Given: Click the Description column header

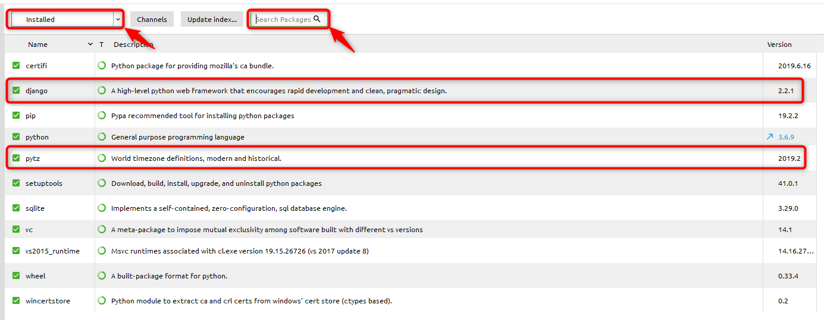Looking at the screenshot, I should coord(133,45).
